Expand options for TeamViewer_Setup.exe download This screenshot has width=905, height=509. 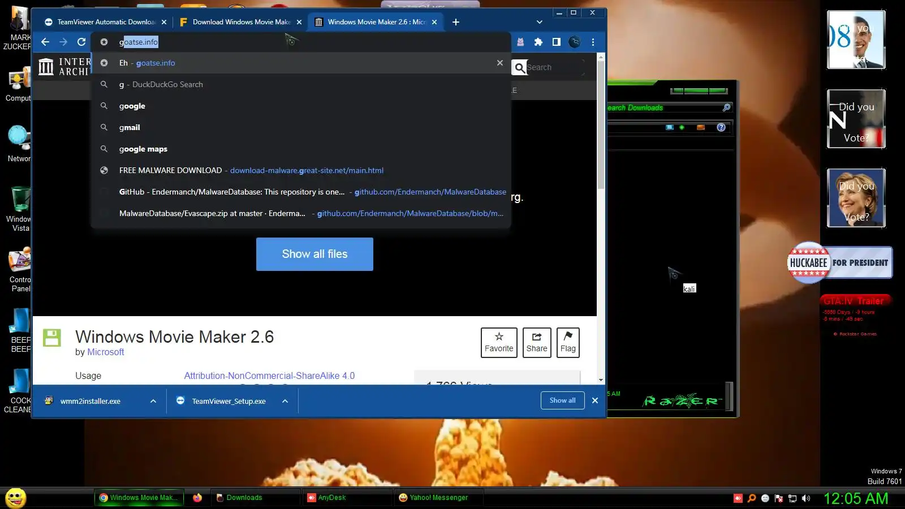(x=285, y=401)
